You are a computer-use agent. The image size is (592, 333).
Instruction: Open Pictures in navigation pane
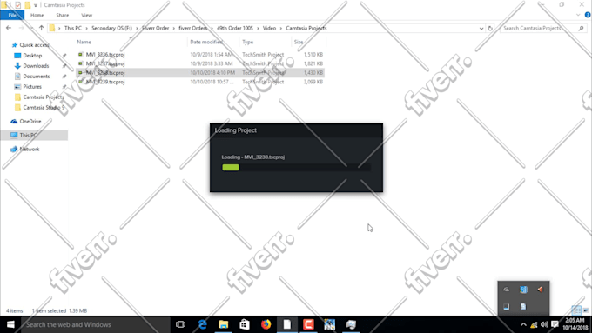click(32, 86)
